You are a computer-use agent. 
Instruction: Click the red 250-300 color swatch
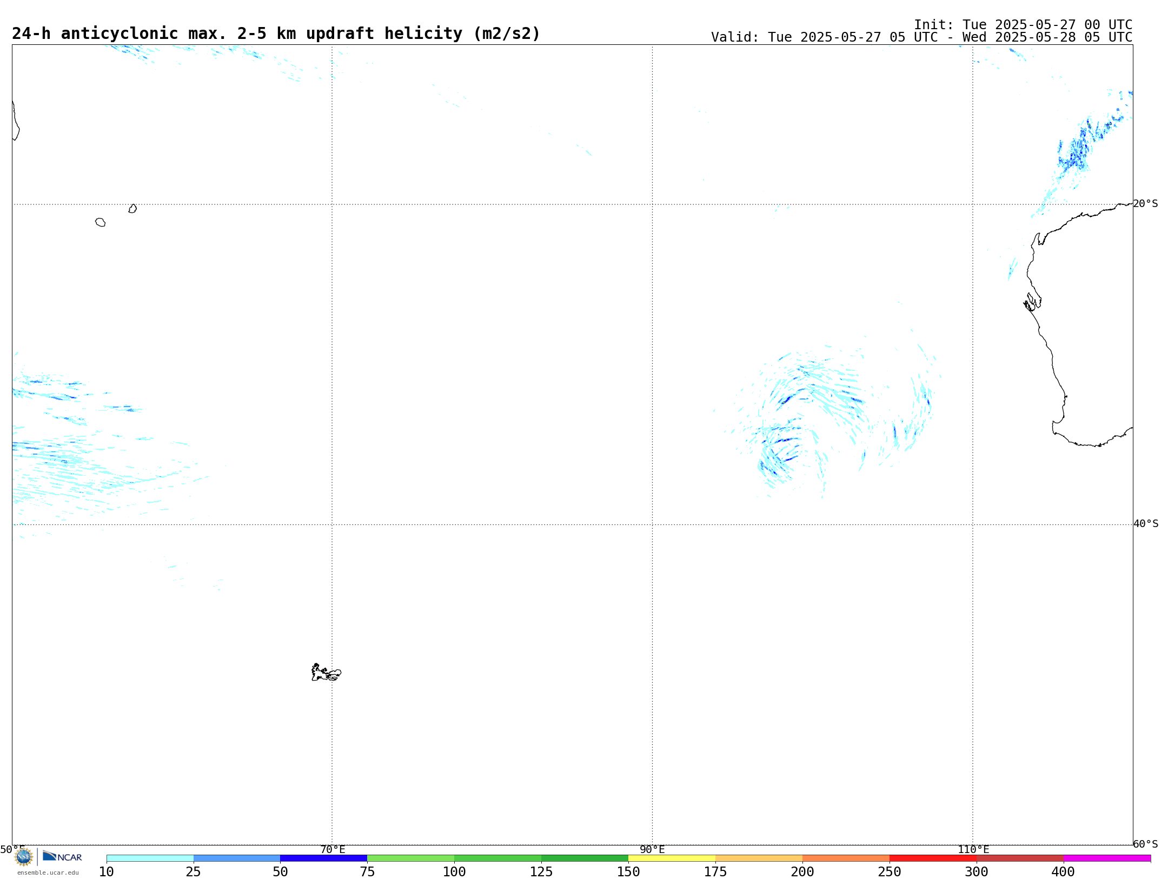933,858
